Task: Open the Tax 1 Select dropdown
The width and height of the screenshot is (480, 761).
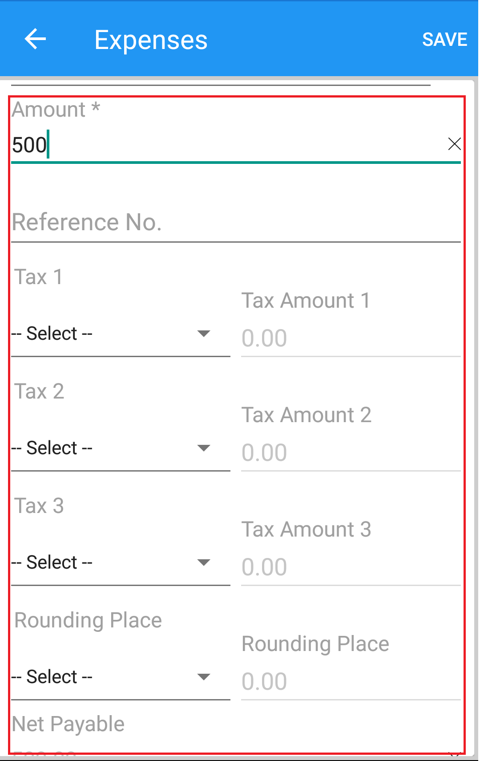Action: click(x=121, y=334)
